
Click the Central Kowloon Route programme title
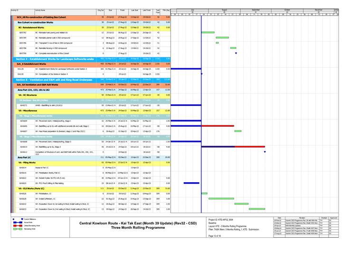click(138, 223)
